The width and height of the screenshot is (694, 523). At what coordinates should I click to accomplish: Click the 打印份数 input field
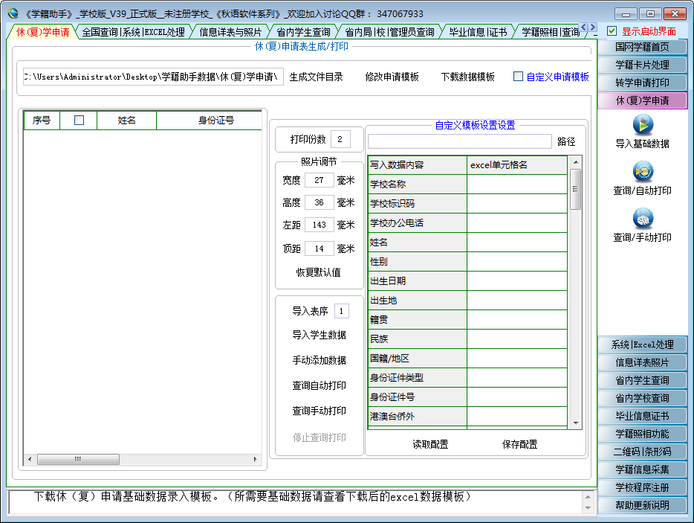pyautogui.click(x=340, y=139)
